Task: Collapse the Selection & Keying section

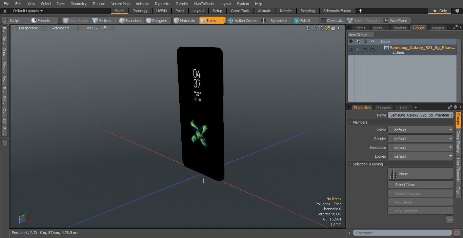Action: 350,164
